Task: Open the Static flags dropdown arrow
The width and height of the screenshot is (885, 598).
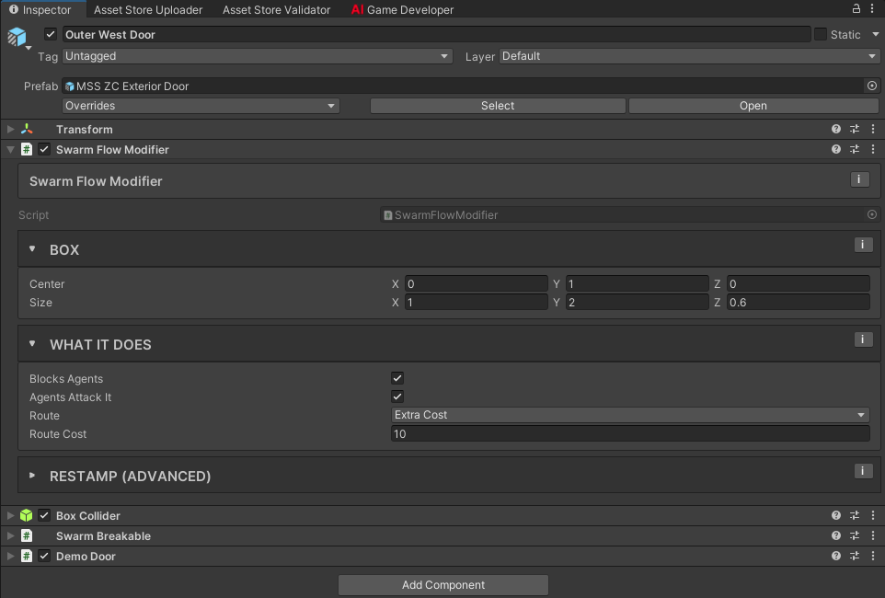Action: point(876,34)
